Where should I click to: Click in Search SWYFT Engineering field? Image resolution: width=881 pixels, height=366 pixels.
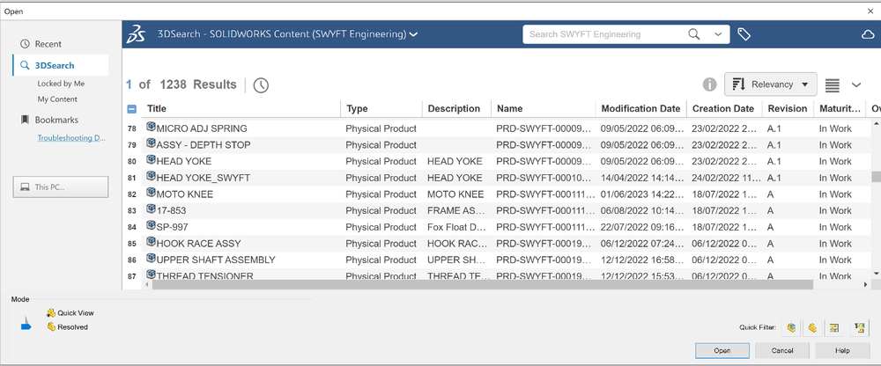pyautogui.click(x=605, y=34)
